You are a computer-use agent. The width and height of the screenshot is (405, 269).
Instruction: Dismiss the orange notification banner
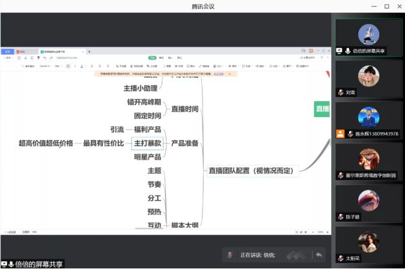pyautogui.click(x=230, y=74)
